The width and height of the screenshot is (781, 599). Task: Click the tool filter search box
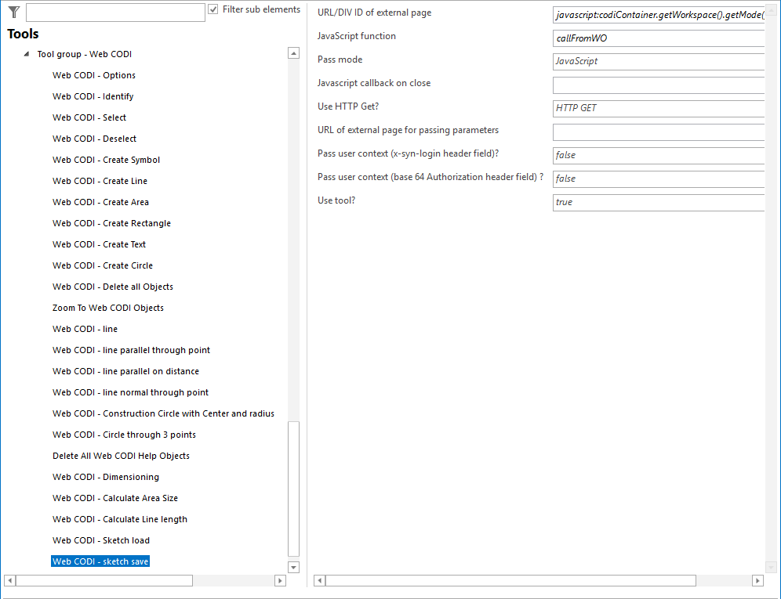tap(115, 12)
